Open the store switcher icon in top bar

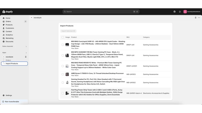(174, 12)
